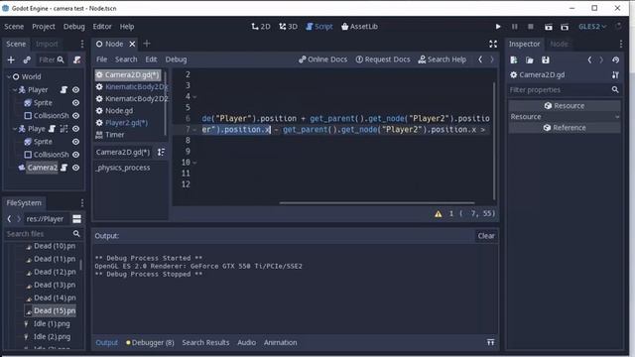Click Request Docs
635x357 pixels.
tap(383, 59)
